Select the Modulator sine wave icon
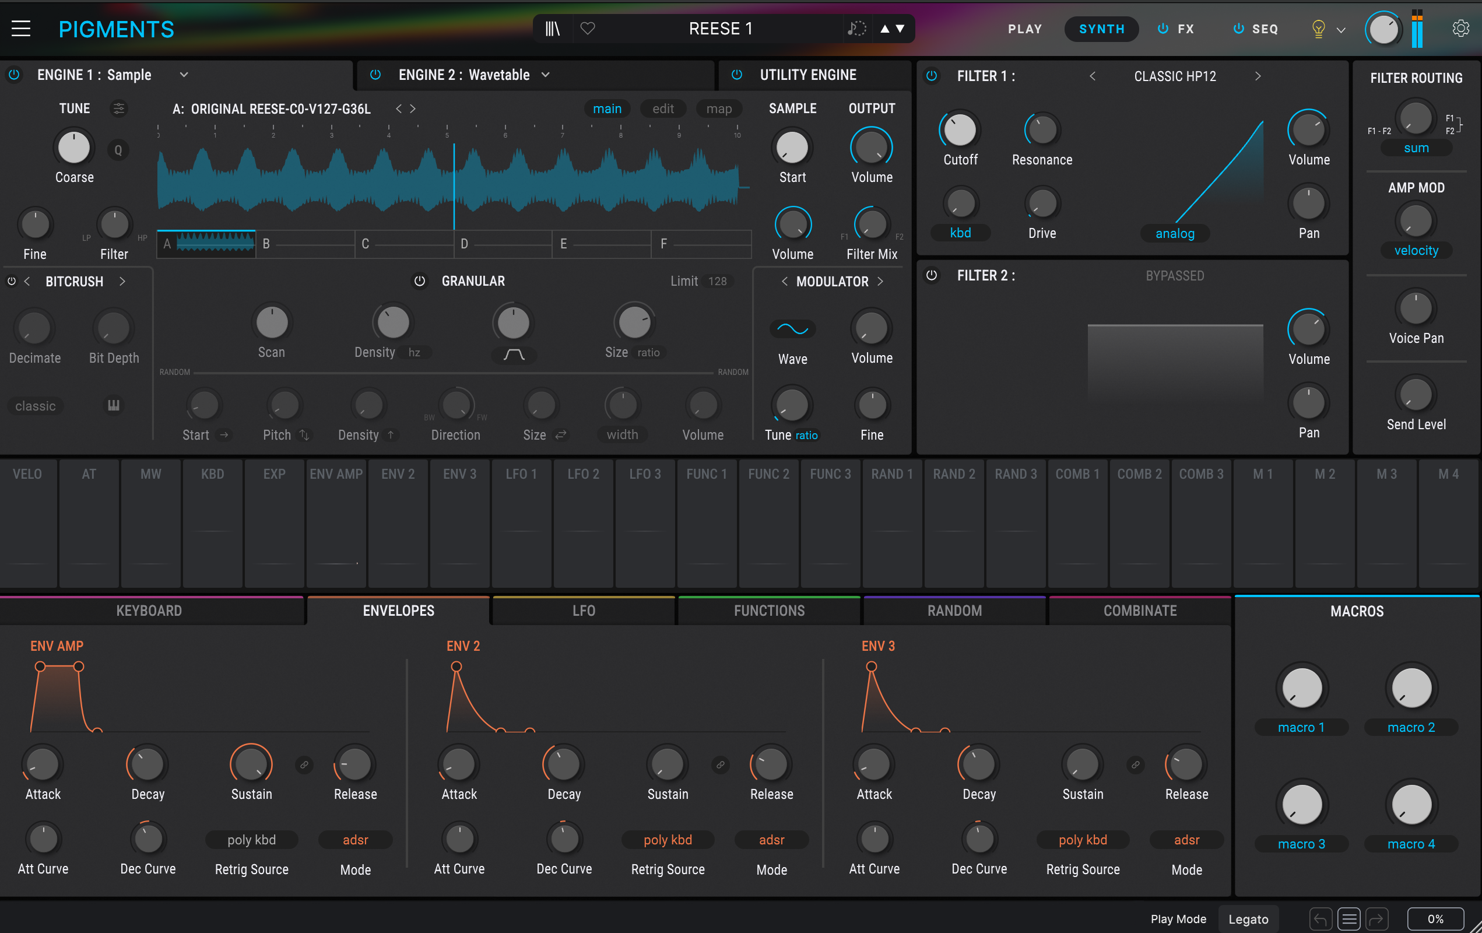Screen dimensions: 1482x933 (792, 329)
